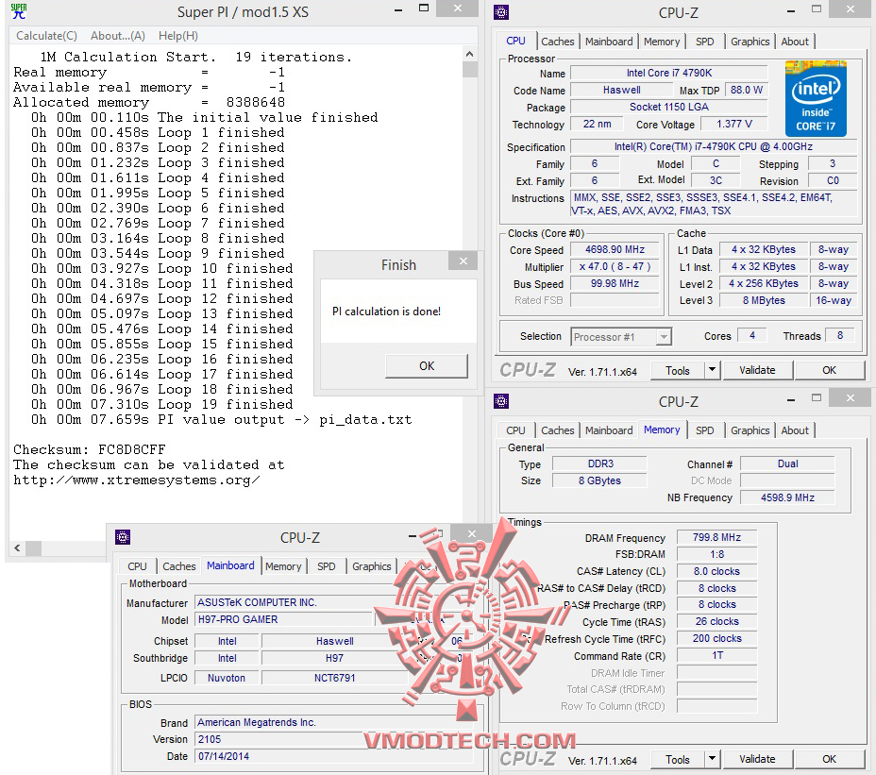Switch to Memory tab in top CPU-Z window
This screenshot has height=775, width=876.
(662, 42)
